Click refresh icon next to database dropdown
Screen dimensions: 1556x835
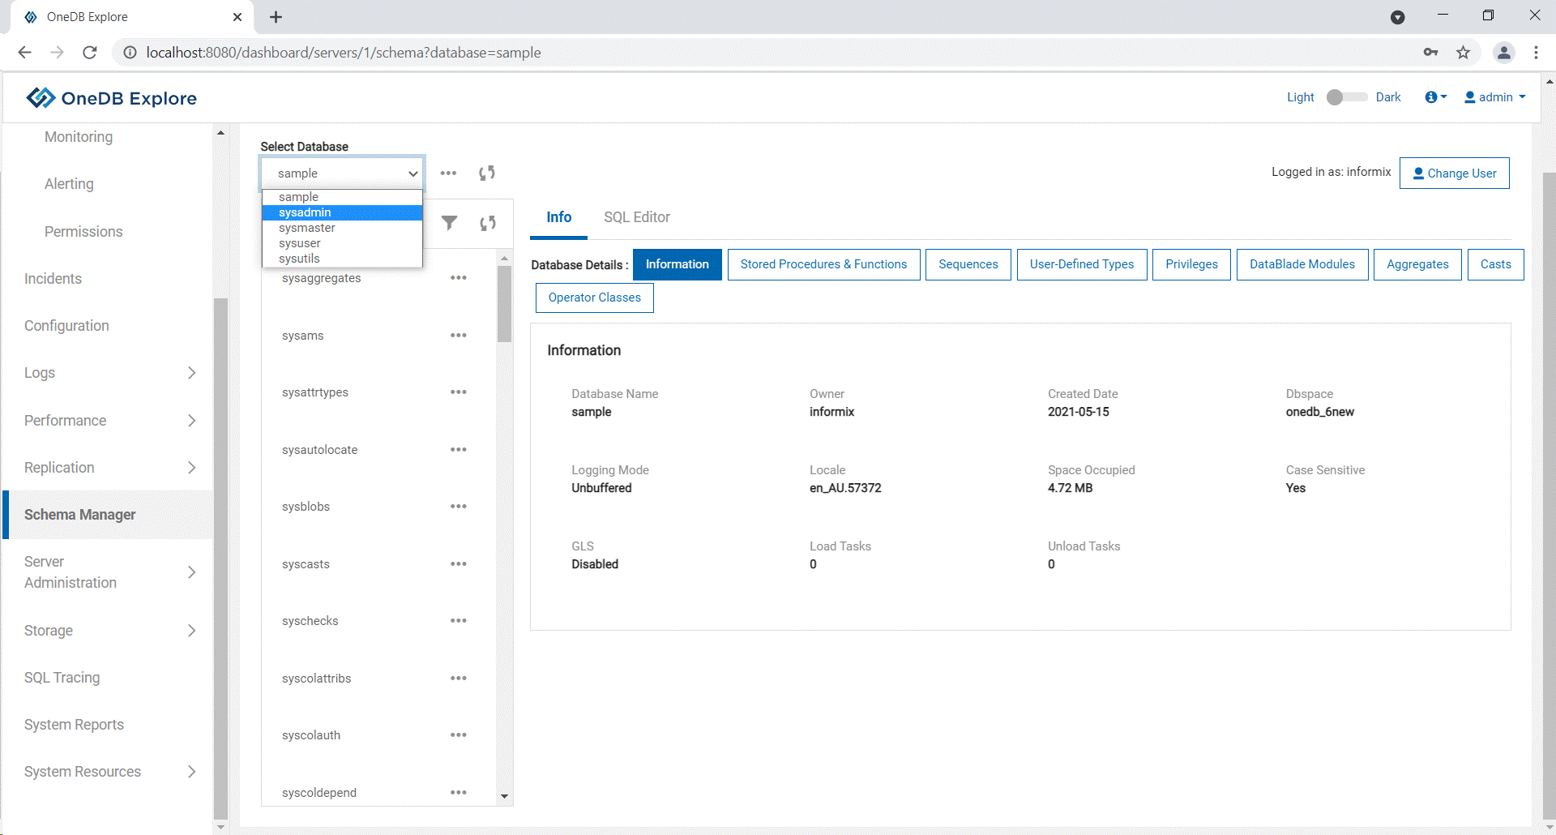[x=486, y=173]
